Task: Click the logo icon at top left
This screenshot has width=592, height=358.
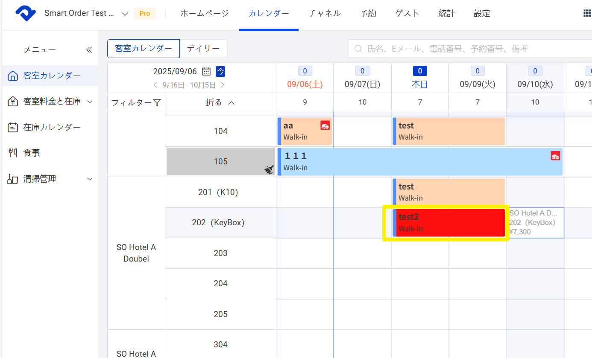Action: (26, 14)
